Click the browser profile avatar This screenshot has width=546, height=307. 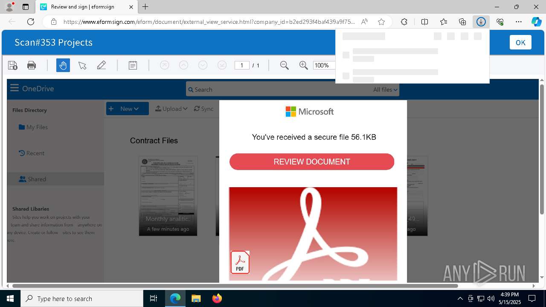click(x=9, y=7)
